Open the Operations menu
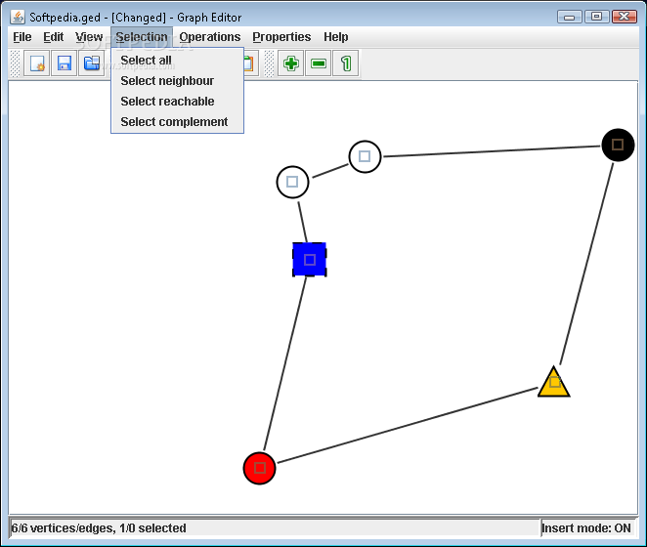Viewport: 647px width, 547px height. tap(209, 37)
